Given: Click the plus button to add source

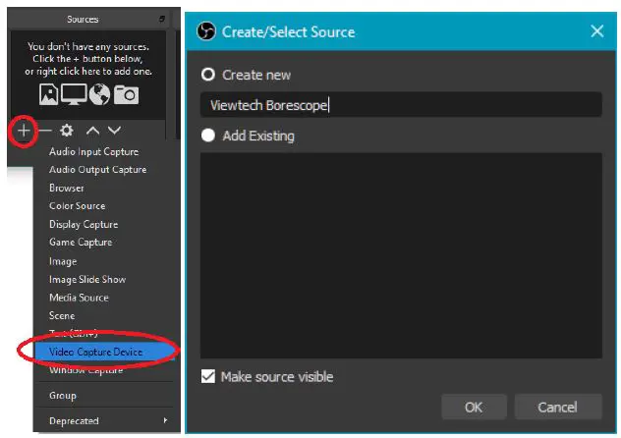Looking at the screenshot, I should pyautogui.click(x=25, y=130).
